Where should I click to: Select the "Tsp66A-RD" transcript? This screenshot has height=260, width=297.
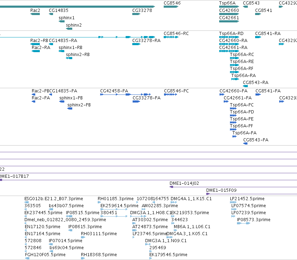tap(231, 34)
